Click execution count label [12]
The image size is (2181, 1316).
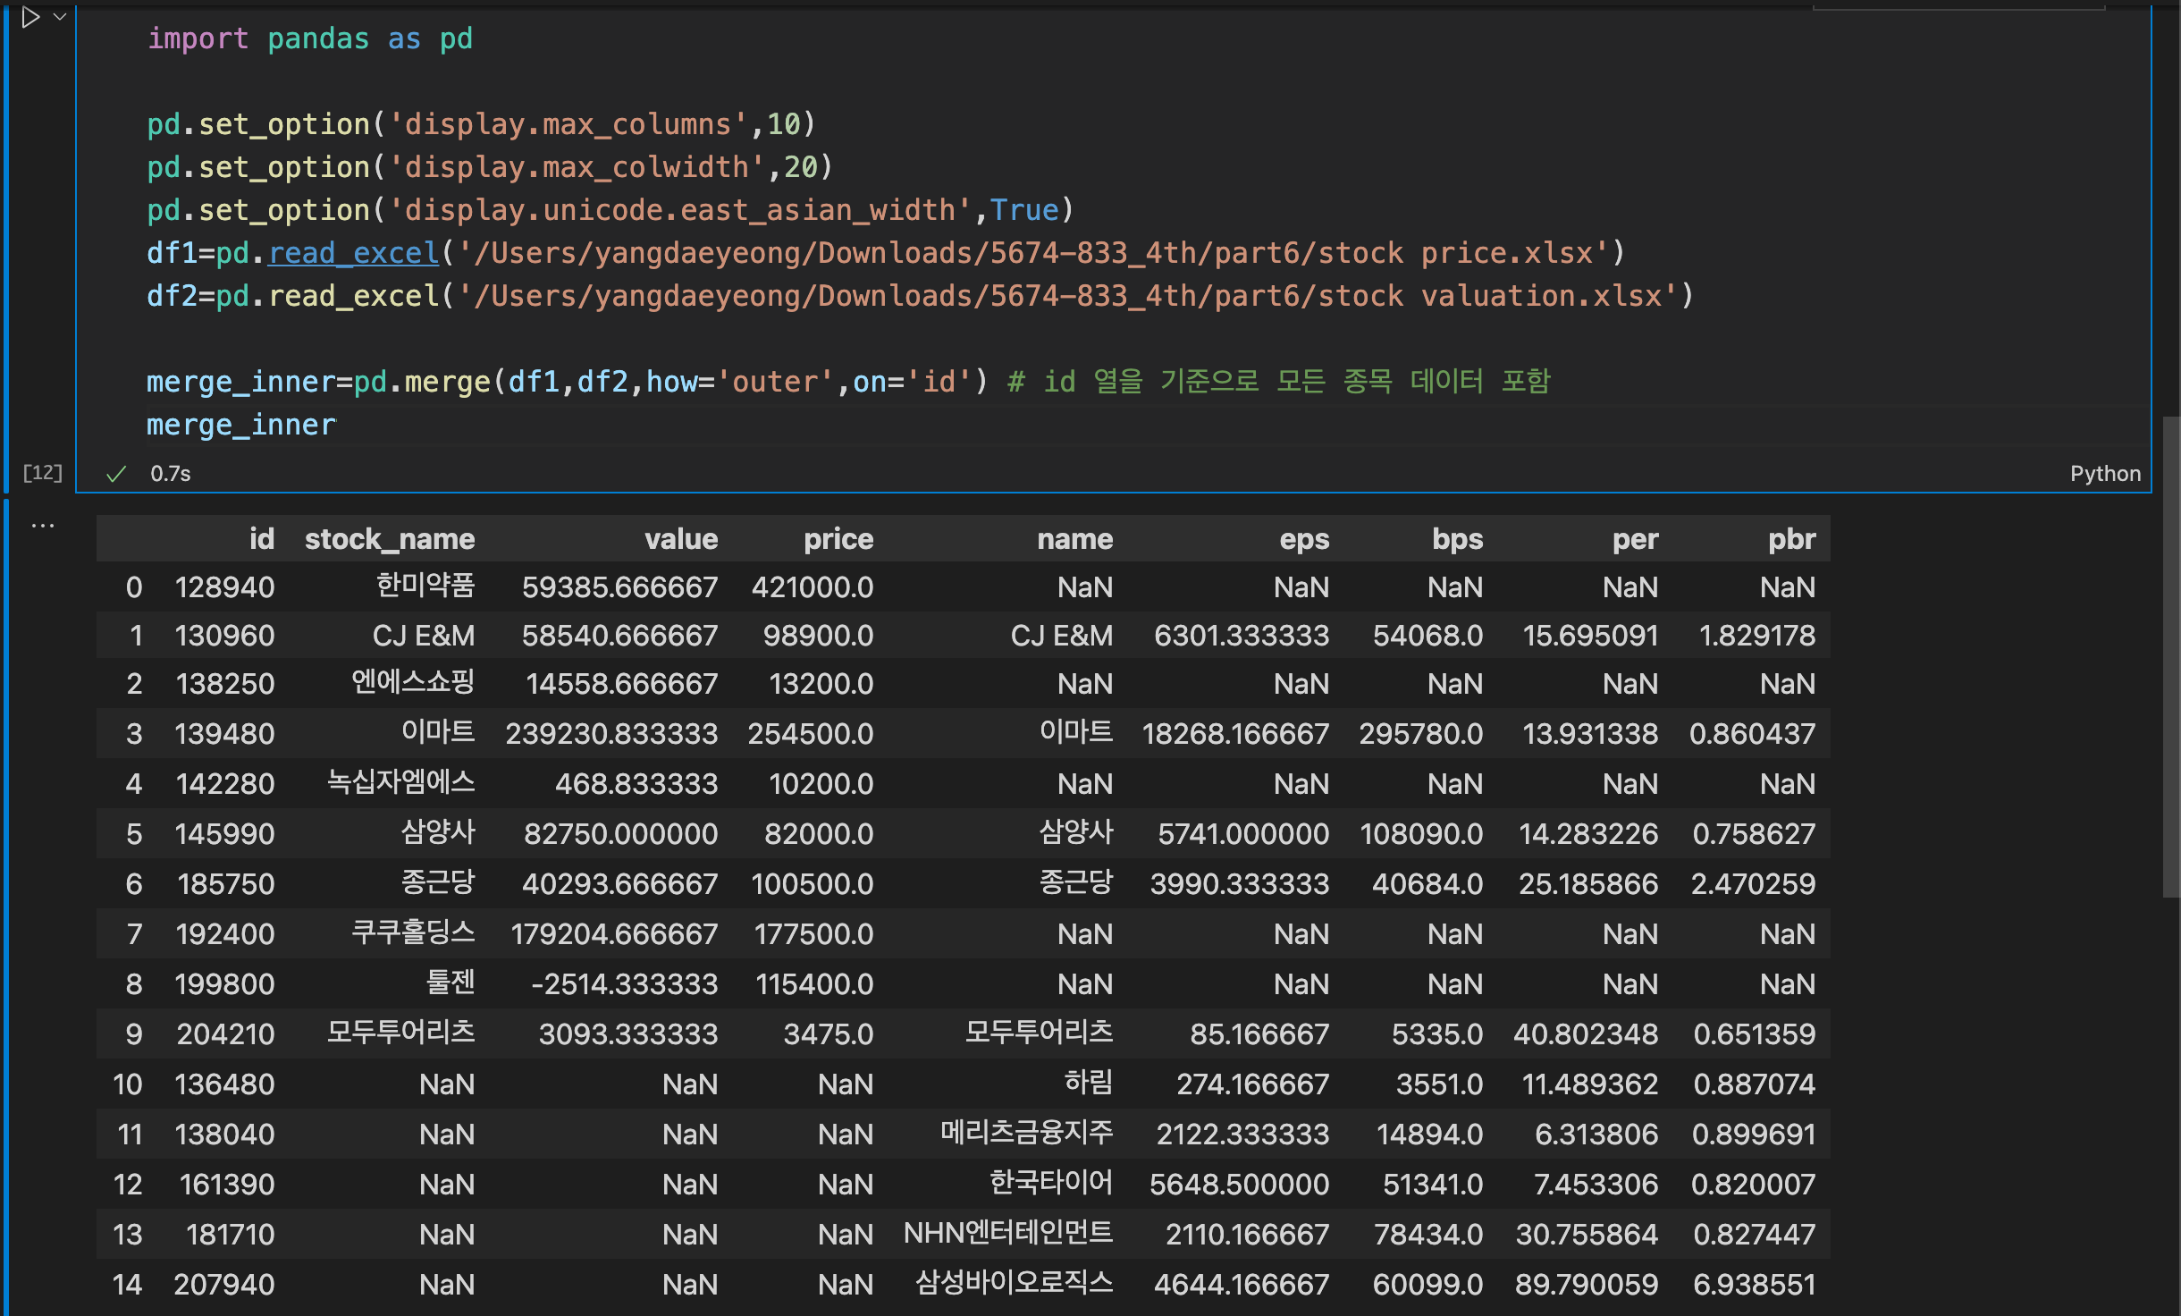[42, 473]
